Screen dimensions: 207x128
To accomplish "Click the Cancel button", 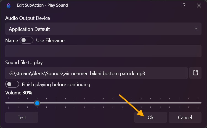I will click(x=185, y=117).
